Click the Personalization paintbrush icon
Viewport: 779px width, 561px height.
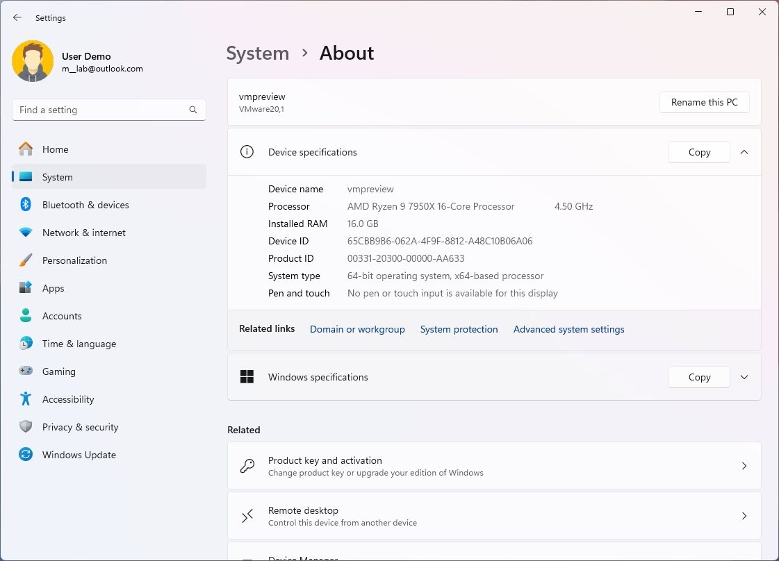pos(26,260)
